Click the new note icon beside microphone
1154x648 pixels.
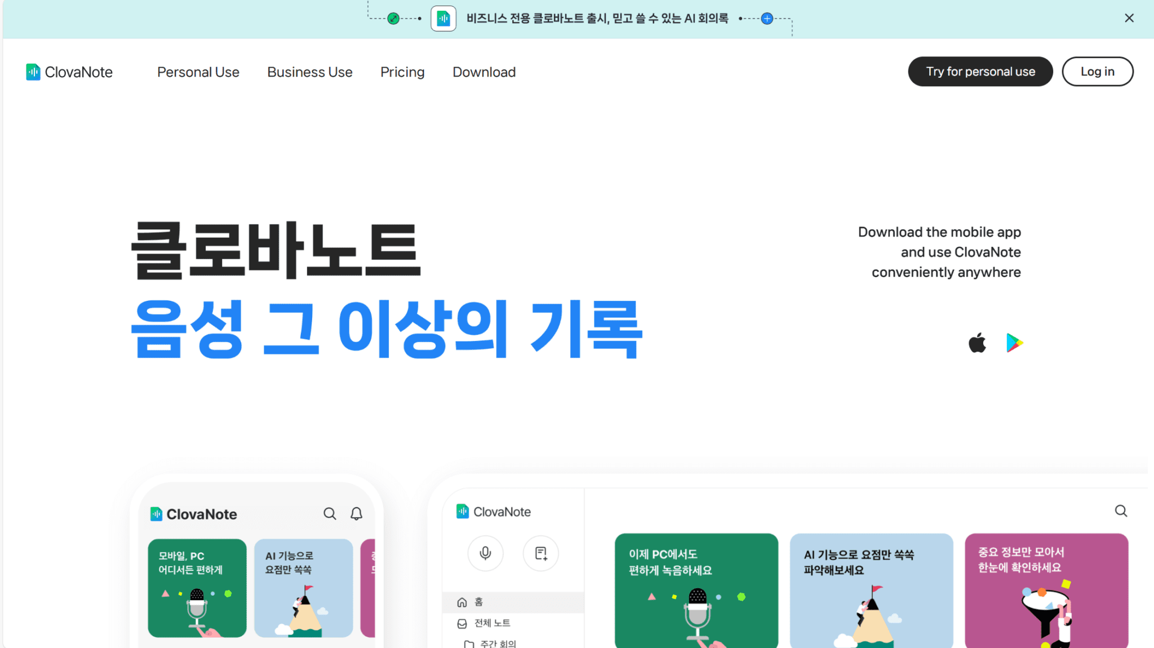click(541, 553)
